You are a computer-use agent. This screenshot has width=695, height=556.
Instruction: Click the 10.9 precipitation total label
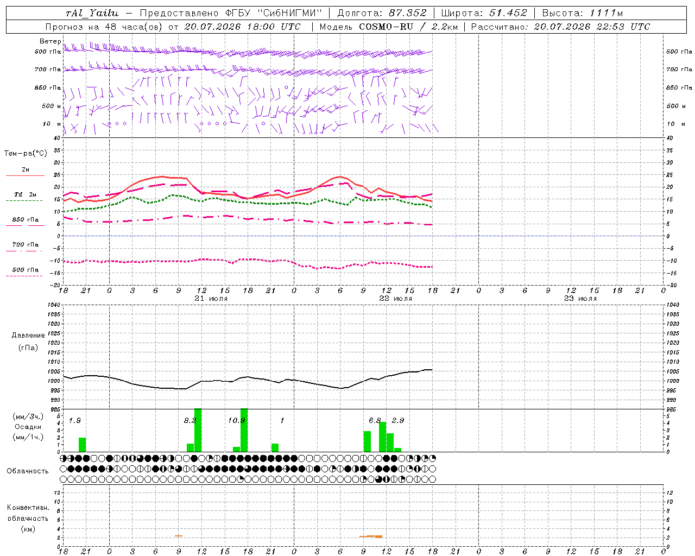click(x=236, y=420)
